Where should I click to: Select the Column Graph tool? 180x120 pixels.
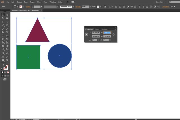pos(7,53)
